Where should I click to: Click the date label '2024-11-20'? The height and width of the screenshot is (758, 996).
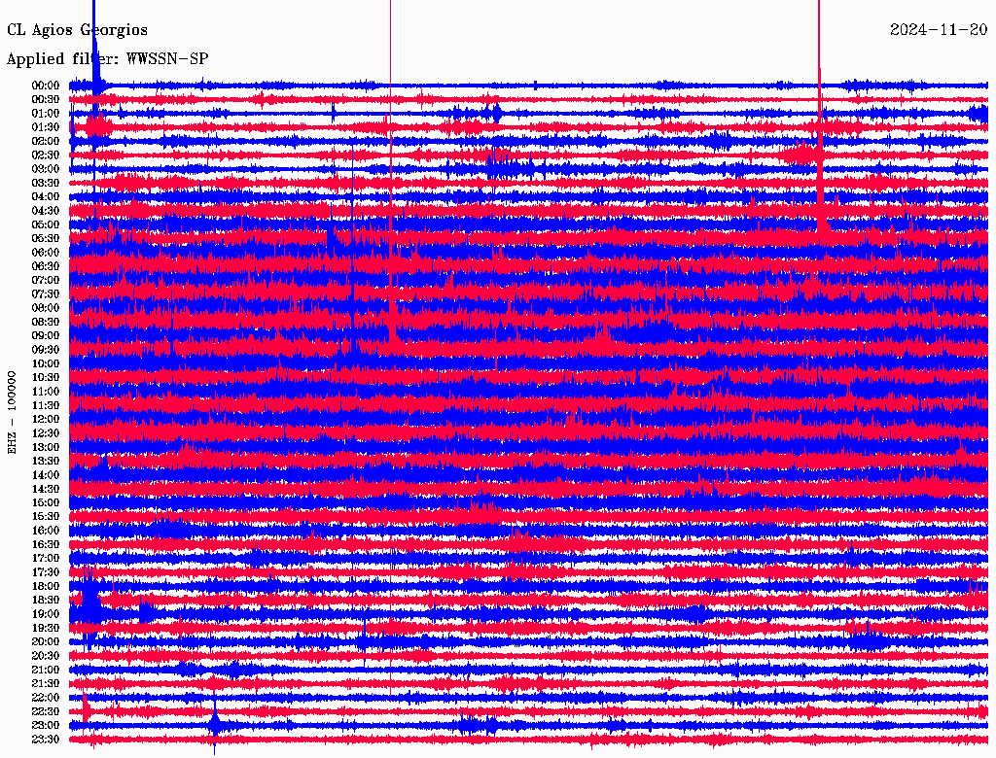[939, 30]
